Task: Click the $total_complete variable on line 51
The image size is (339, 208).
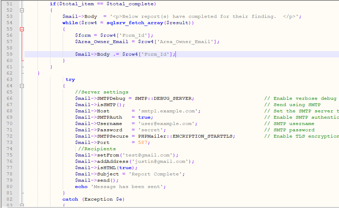Action: click(130, 4)
